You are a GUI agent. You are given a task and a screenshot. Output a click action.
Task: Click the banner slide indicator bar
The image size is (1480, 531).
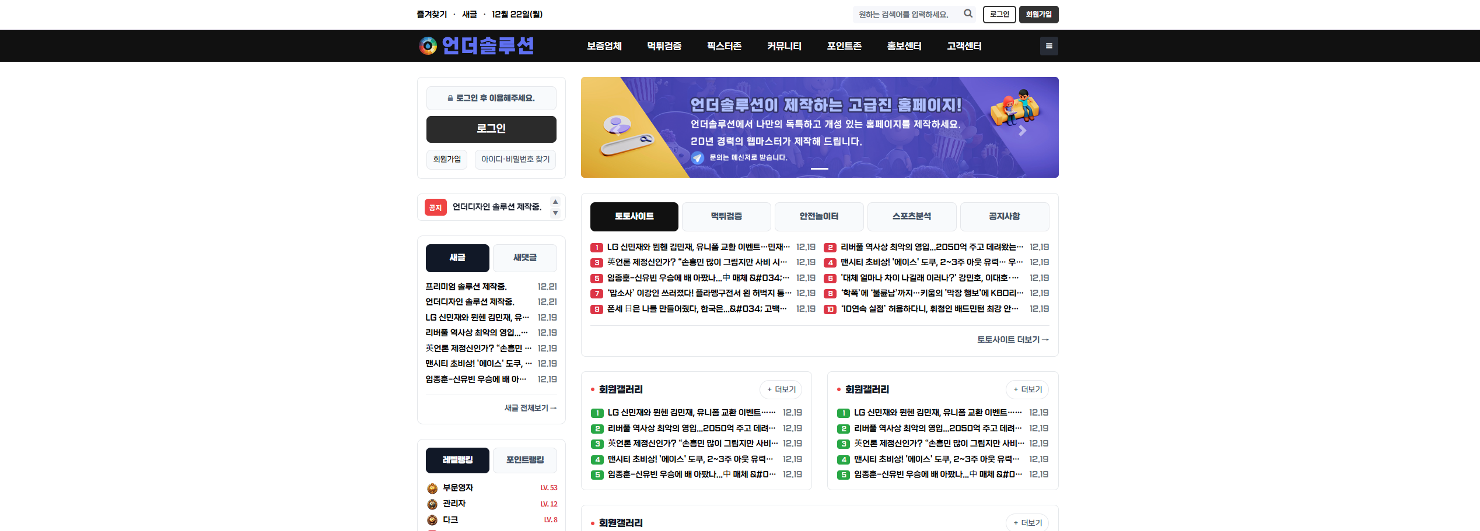pyautogui.click(x=819, y=169)
